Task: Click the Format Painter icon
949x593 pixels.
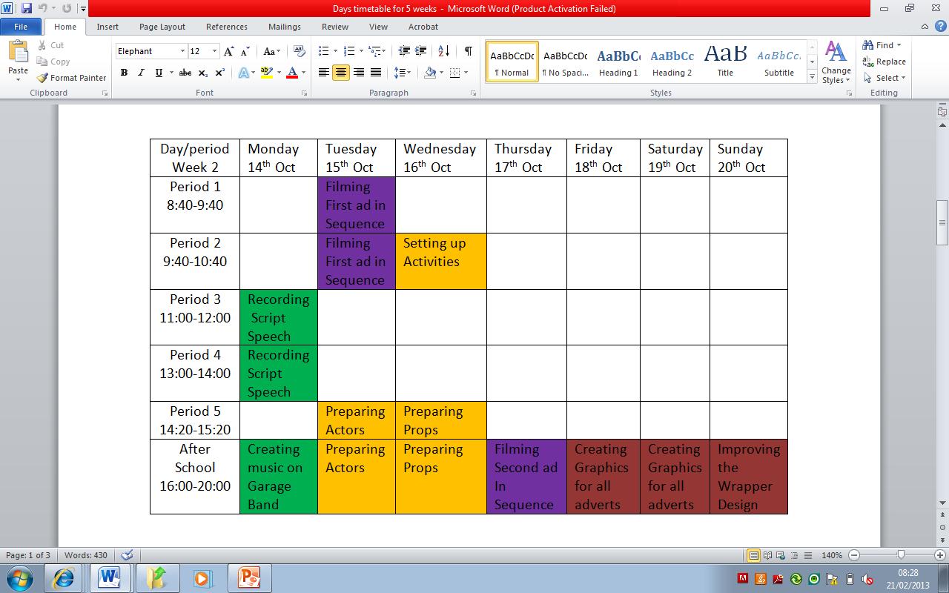Action: (42, 78)
